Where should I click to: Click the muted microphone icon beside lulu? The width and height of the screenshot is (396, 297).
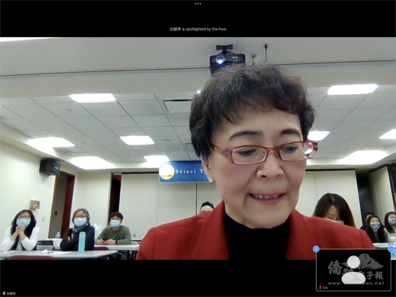(320, 288)
